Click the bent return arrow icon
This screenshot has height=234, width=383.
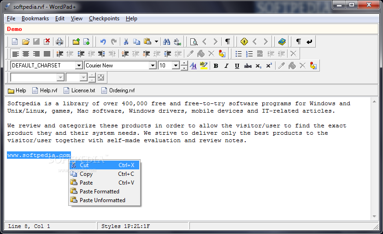309,42
